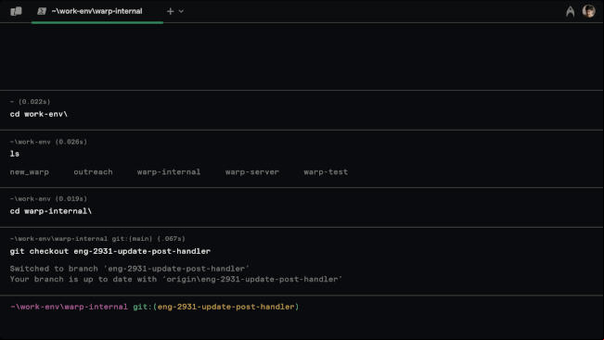The height and width of the screenshot is (340, 604).
Task: Select the ~\work-env\warp-internal tab
Action: (97, 11)
